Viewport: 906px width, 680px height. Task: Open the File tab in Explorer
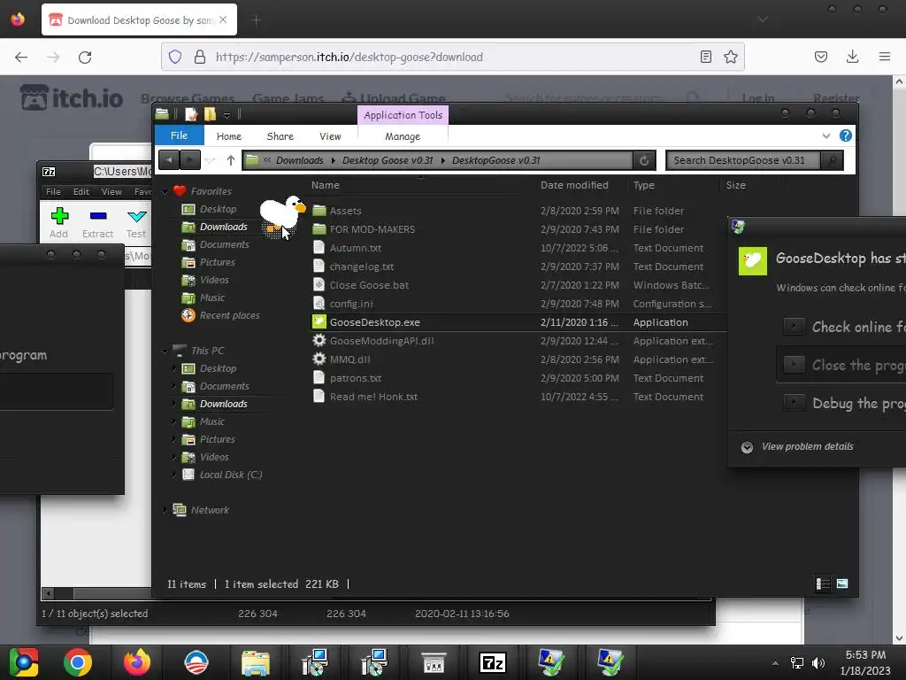[x=179, y=135]
